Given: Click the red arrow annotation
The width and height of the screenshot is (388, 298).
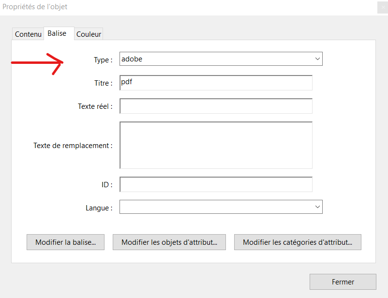Looking at the screenshot, I should click(x=37, y=63).
